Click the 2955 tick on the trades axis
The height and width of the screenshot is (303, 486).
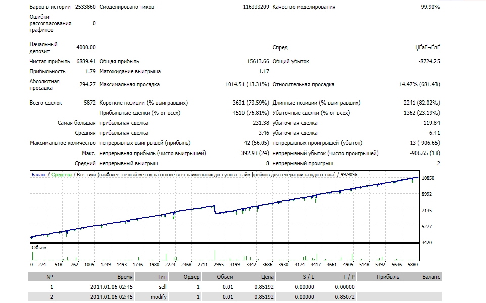point(219,265)
